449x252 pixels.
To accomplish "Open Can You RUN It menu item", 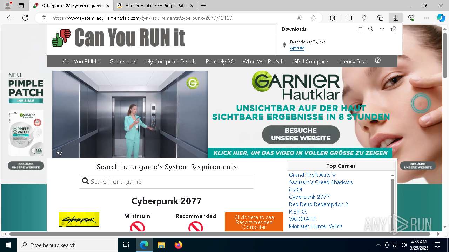I will click(82, 61).
